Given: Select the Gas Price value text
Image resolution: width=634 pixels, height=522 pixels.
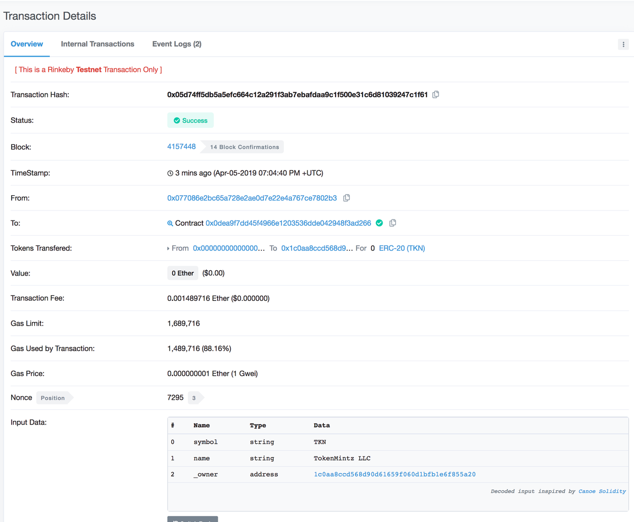Looking at the screenshot, I should point(212,373).
